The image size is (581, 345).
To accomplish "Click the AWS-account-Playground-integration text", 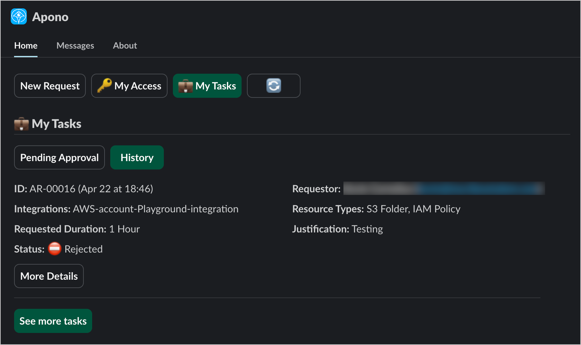I will click(155, 209).
